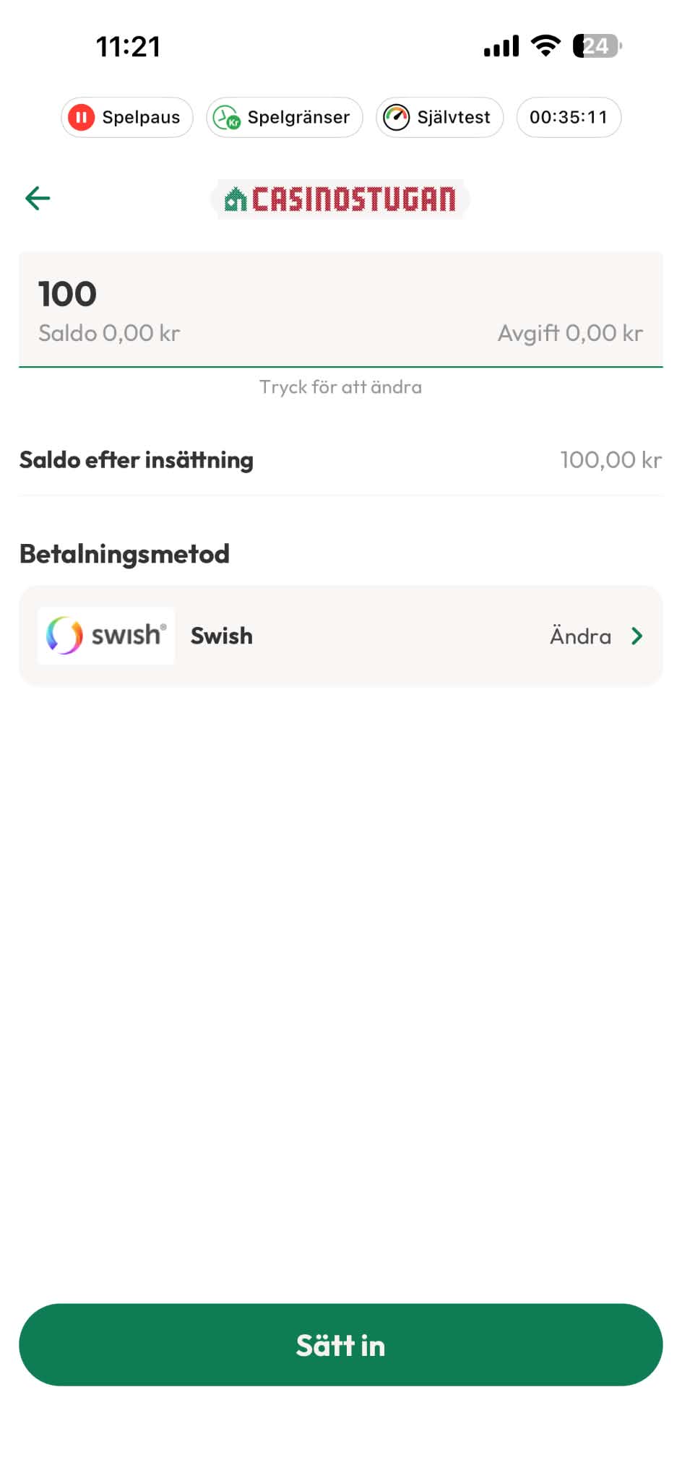
Task: Tap the Avgift 0,00 kr fee label
Action: 570,333
